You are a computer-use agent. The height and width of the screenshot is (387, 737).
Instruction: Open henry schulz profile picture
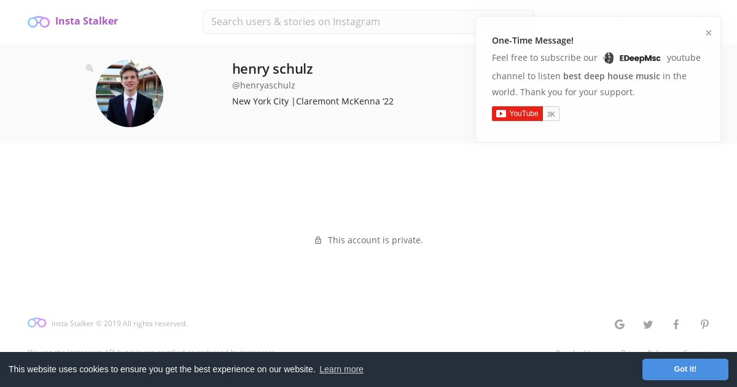[x=130, y=93]
